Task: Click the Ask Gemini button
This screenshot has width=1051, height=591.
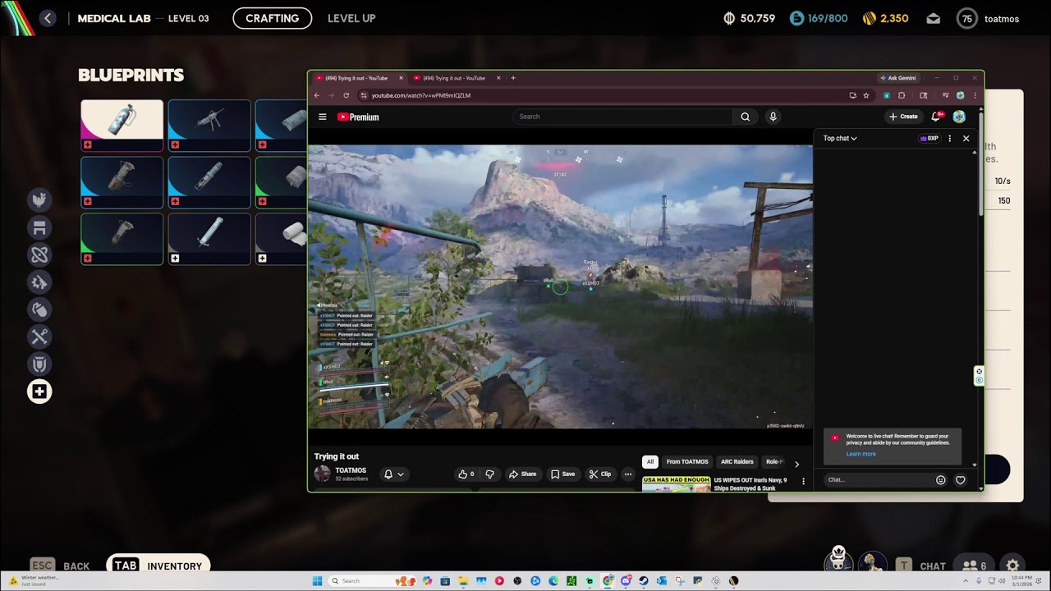Action: pyautogui.click(x=898, y=78)
